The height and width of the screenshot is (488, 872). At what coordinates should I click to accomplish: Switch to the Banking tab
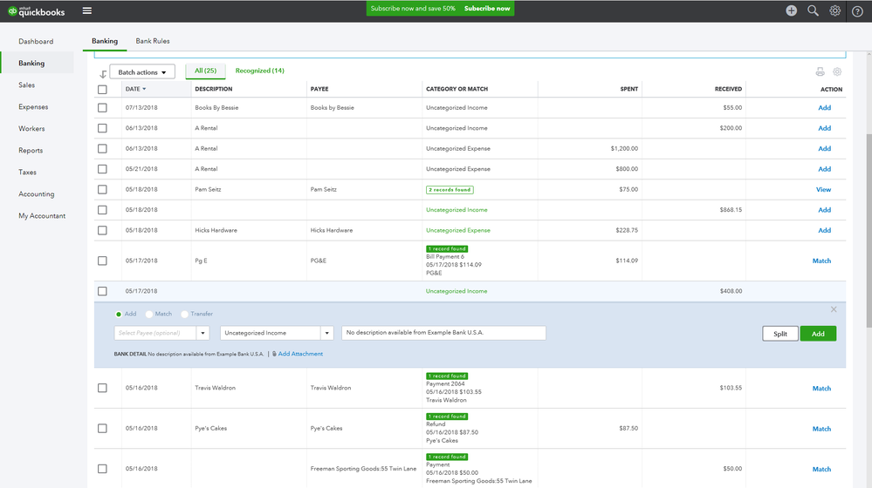105,41
